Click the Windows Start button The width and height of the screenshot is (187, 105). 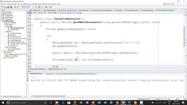3,102
